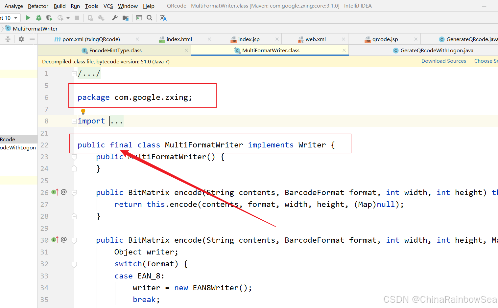Click the green Run button
498x308 pixels.
[28, 18]
